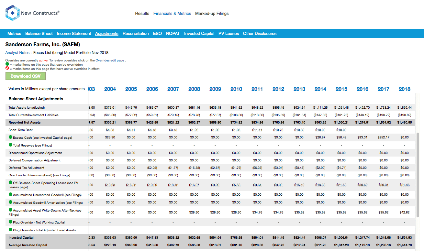
Task: Go to the PV Leases tab
Action: (229, 33)
